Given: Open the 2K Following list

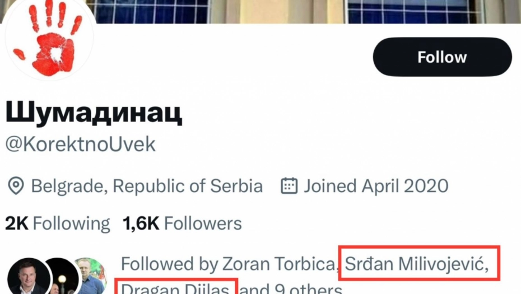Looking at the screenshot, I should point(58,223).
